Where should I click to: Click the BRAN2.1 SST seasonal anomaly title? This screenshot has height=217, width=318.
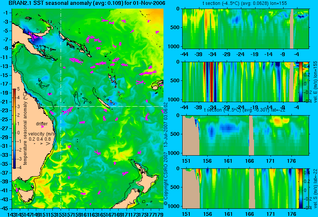tap(87, 3)
